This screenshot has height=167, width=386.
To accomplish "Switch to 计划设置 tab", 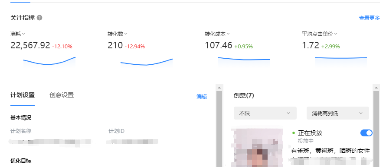I will pyautogui.click(x=23, y=95).
